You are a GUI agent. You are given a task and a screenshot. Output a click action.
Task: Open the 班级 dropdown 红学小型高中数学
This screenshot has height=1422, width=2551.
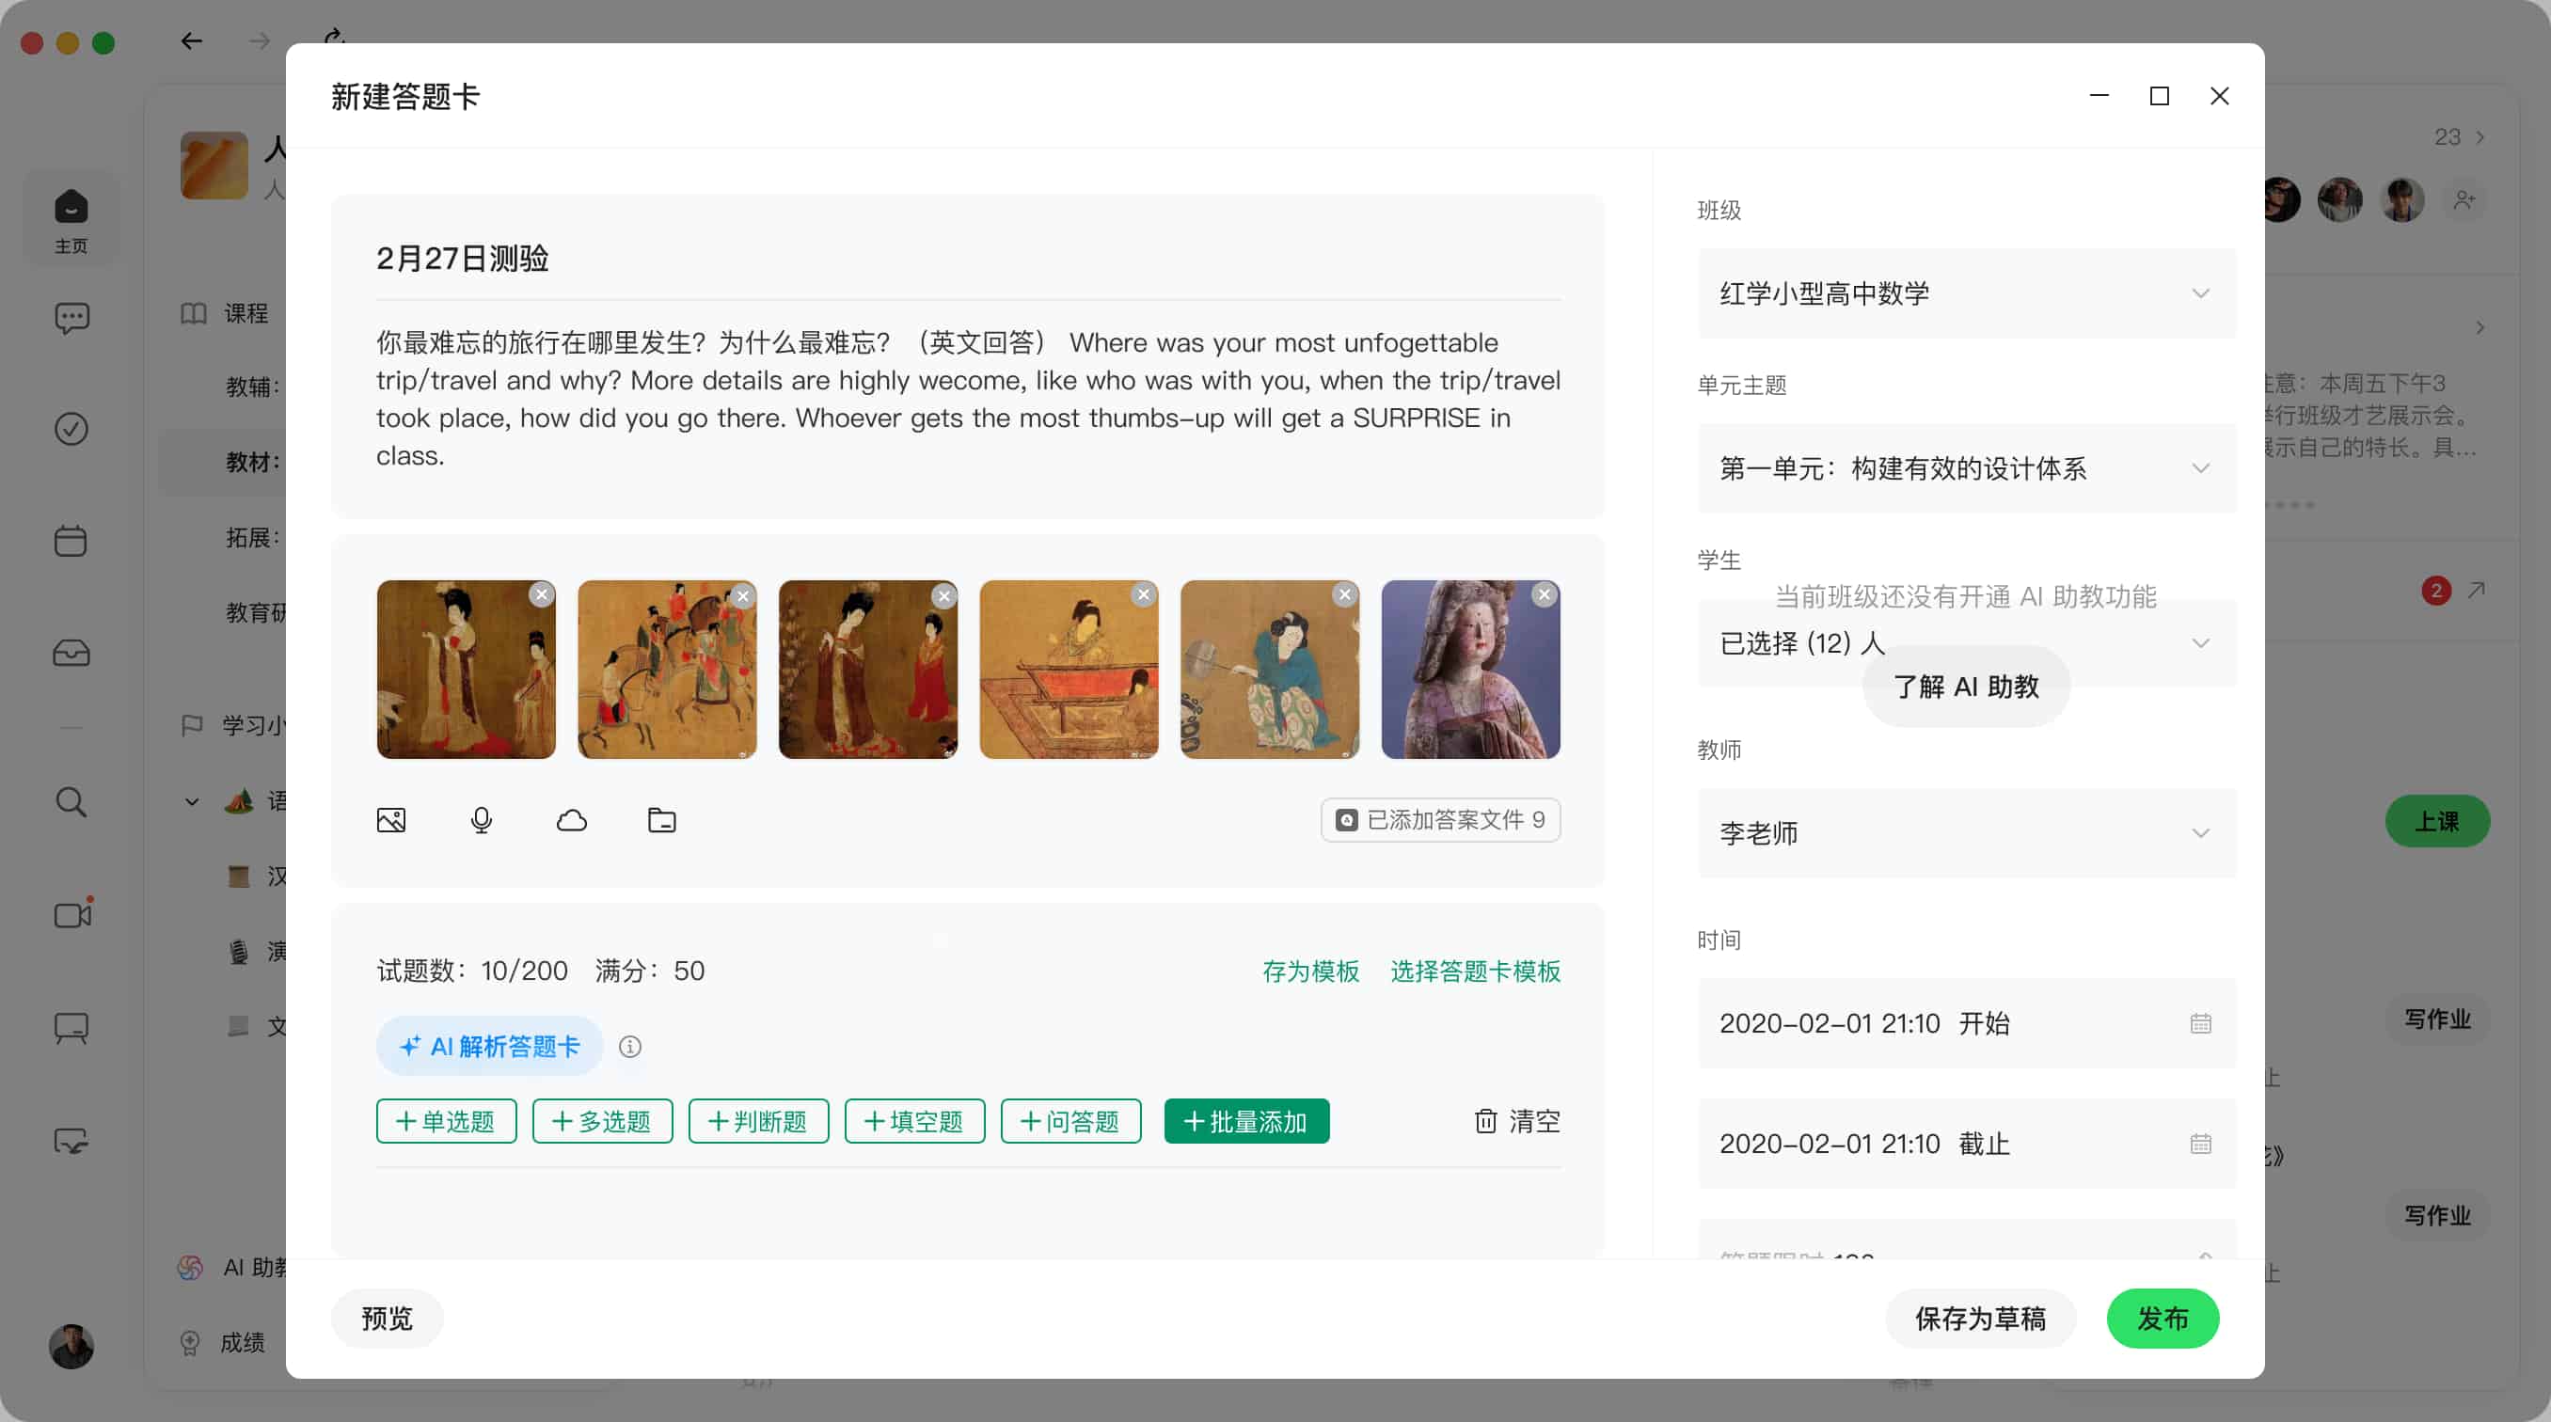click(x=1967, y=293)
